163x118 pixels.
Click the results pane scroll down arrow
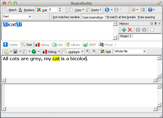159,105
